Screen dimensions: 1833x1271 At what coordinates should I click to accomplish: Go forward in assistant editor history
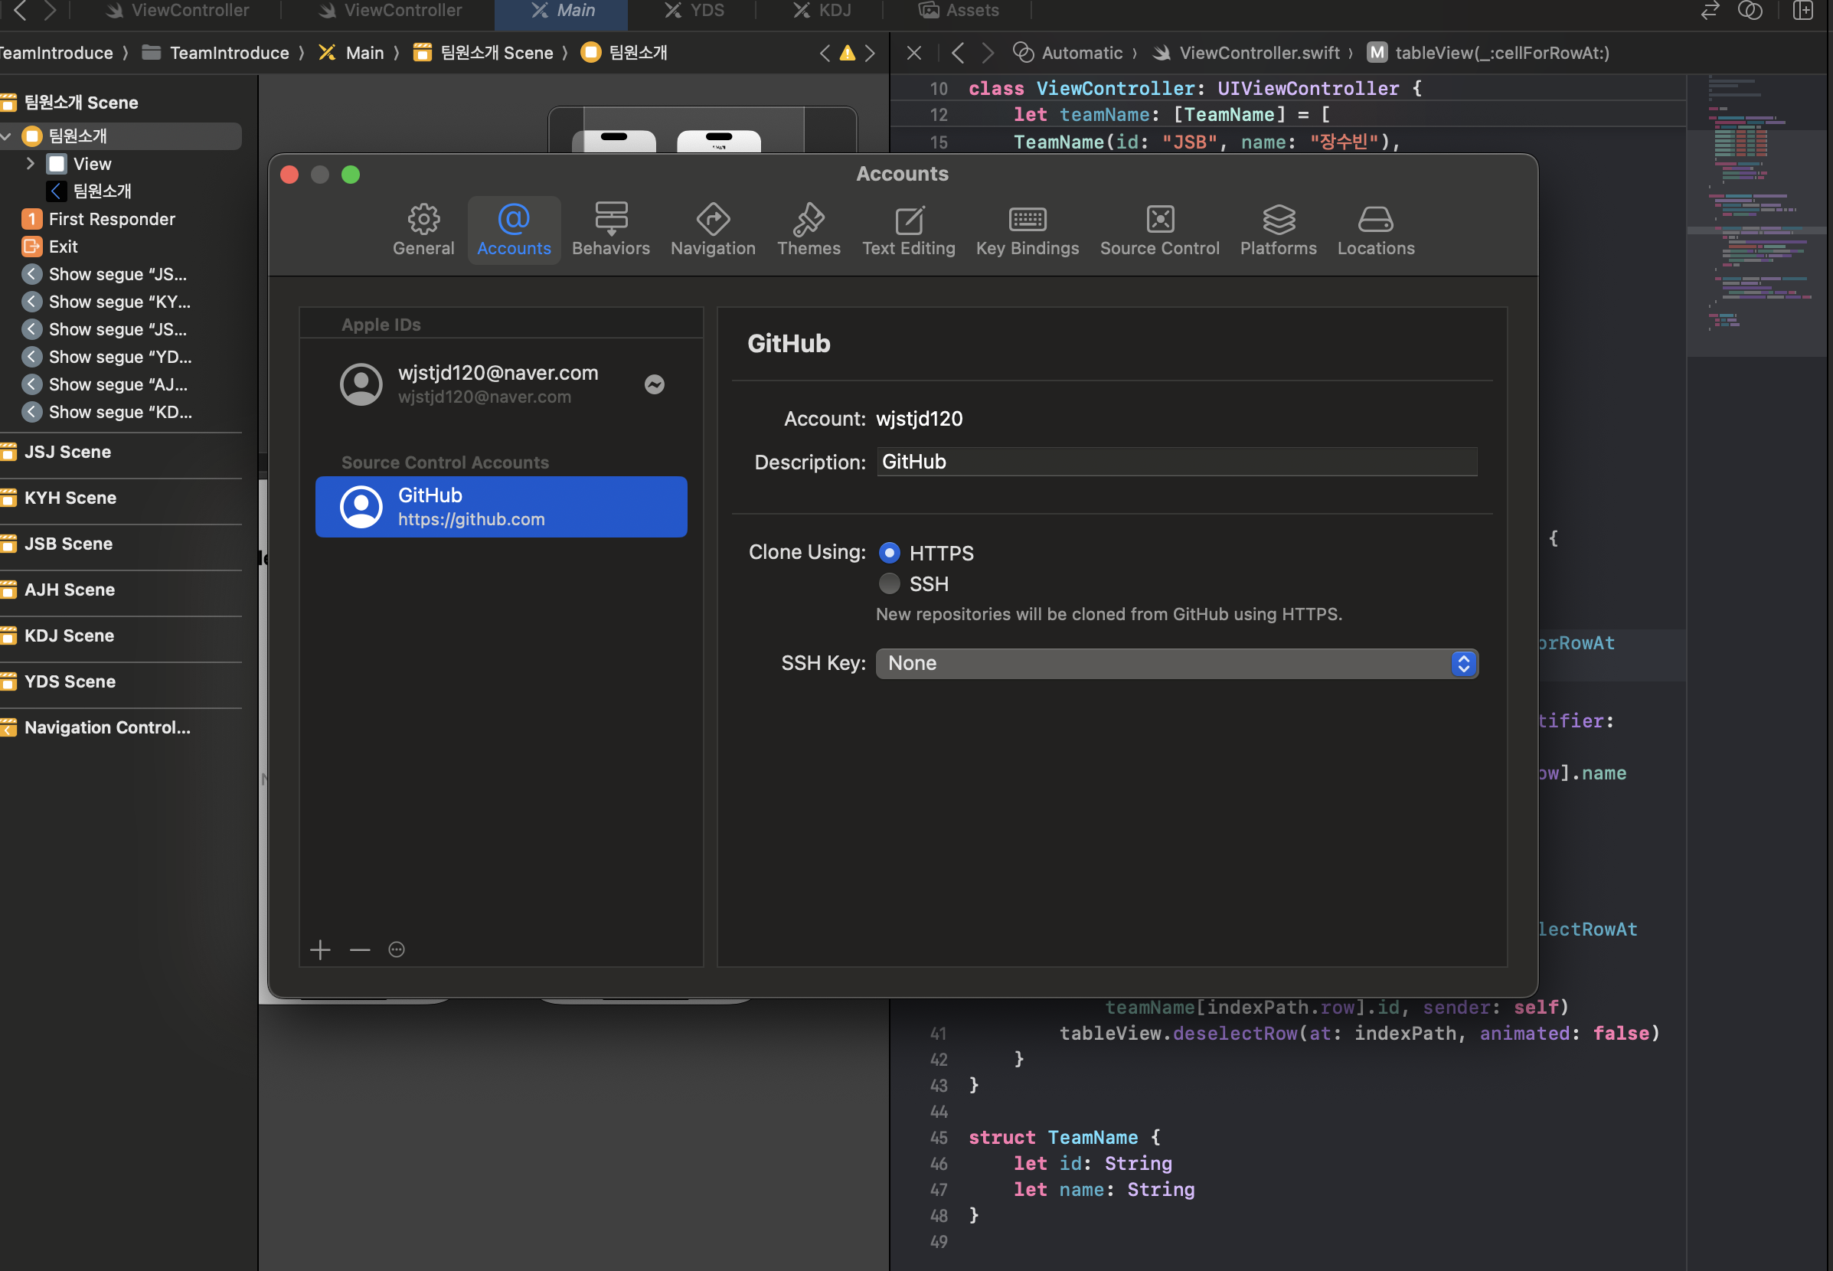[x=988, y=53]
